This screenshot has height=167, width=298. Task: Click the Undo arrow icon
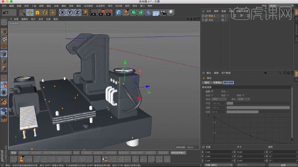[5, 12]
